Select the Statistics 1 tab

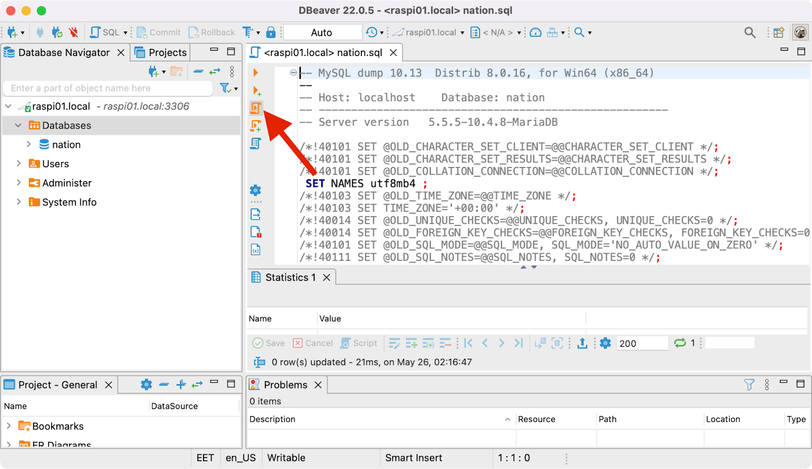click(x=289, y=278)
